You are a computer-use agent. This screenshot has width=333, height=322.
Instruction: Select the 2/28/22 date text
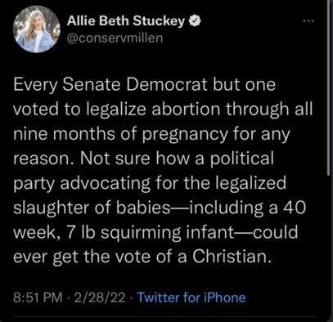click(x=100, y=297)
